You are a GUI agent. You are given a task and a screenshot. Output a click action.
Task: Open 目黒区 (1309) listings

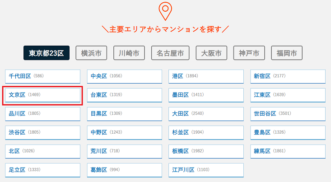tap(125, 114)
